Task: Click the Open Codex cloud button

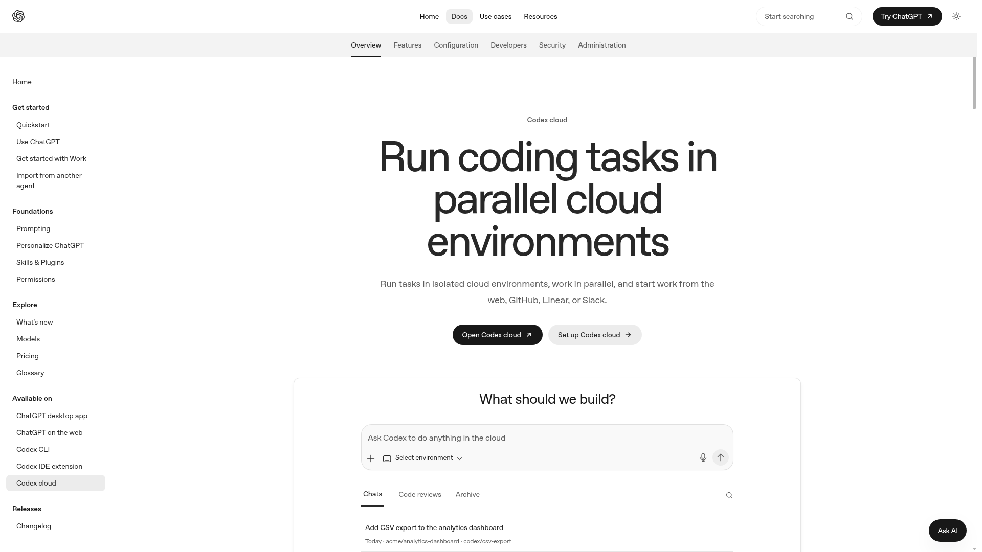Action: [x=497, y=335]
